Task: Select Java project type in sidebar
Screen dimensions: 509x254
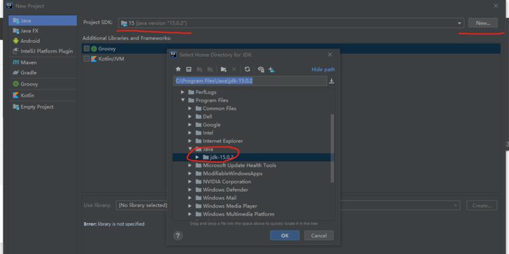Action: (x=43, y=20)
